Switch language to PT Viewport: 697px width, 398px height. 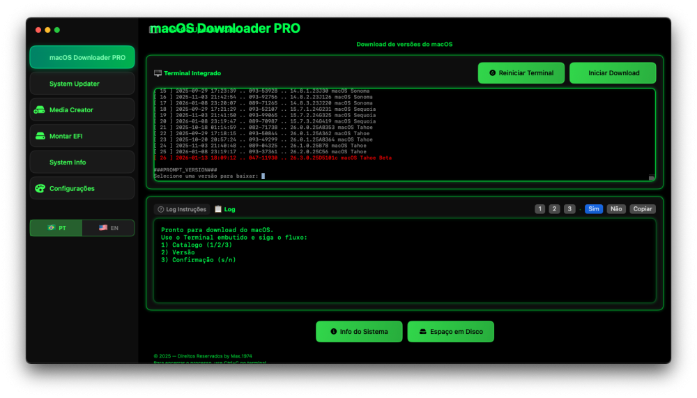pyautogui.click(x=56, y=228)
